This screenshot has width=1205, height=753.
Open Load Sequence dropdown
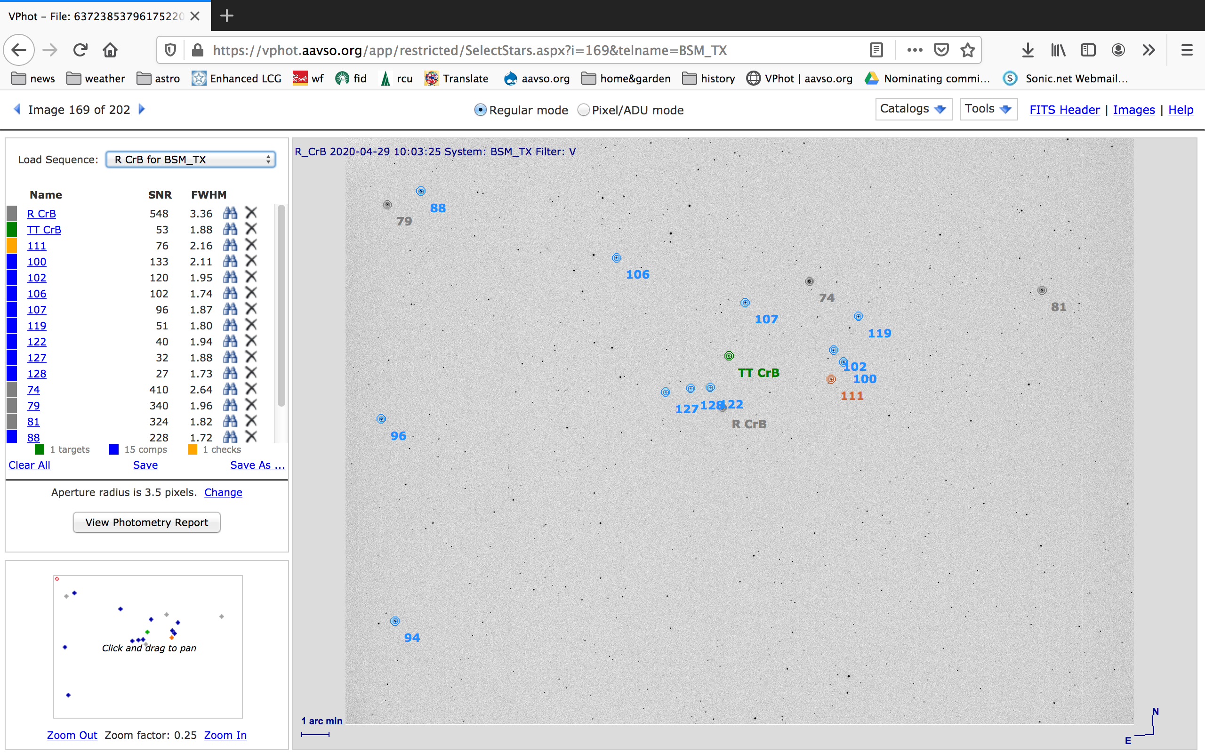(191, 160)
